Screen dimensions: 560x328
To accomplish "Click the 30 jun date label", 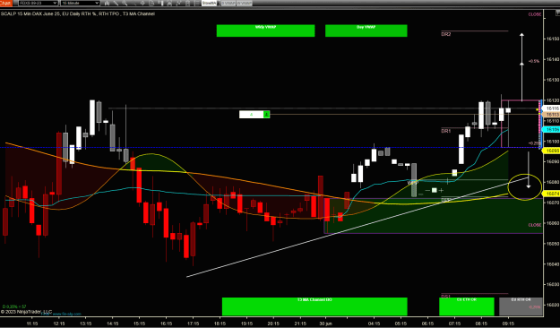I will [325, 324].
